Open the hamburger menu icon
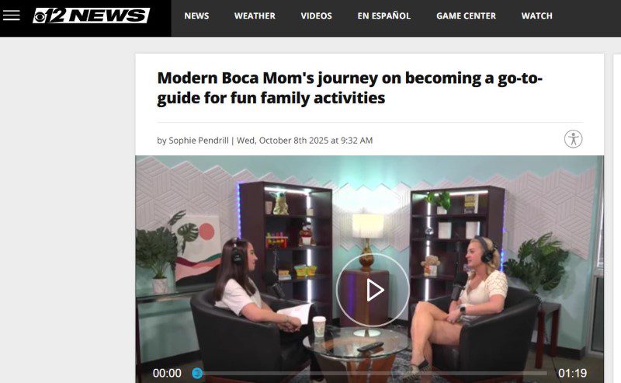This screenshot has height=383, width=621. coord(11,16)
